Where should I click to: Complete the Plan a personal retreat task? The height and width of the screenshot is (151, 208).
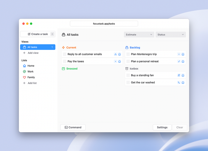click(x=128, y=61)
